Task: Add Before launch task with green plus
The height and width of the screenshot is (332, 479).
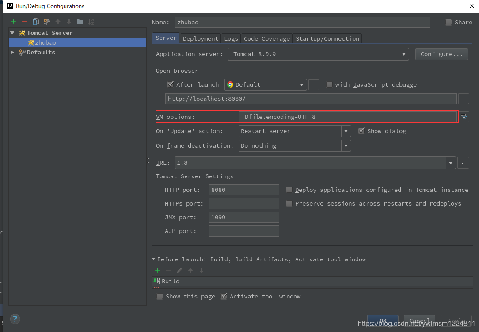Action: click(157, 271)
